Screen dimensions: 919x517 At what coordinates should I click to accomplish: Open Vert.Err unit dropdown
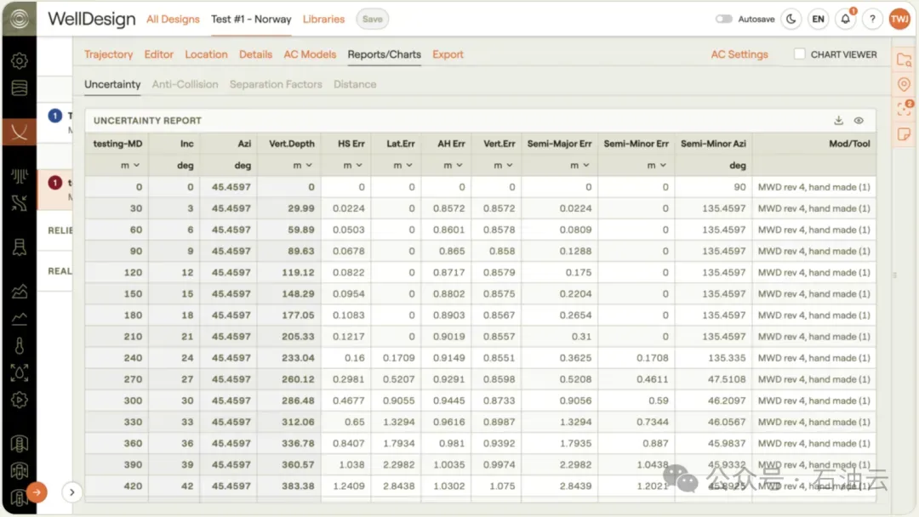pyautogui.click(x=503, y=165)
